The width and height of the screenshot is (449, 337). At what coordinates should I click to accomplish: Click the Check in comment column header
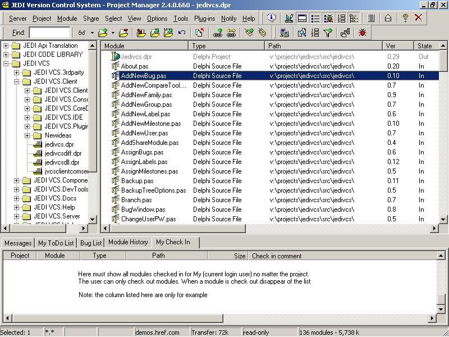pyautogui.click(x=277, y=256)
